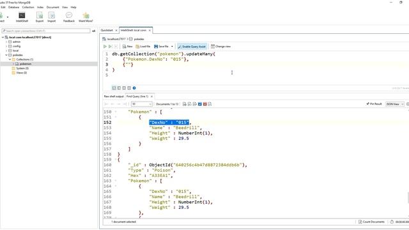Close the Quickstart tab
Viewport: 409px width, 230px height.
[x=116, y=31]
